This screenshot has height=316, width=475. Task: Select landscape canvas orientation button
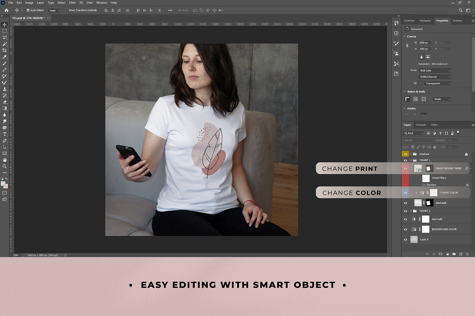point(428,56)
